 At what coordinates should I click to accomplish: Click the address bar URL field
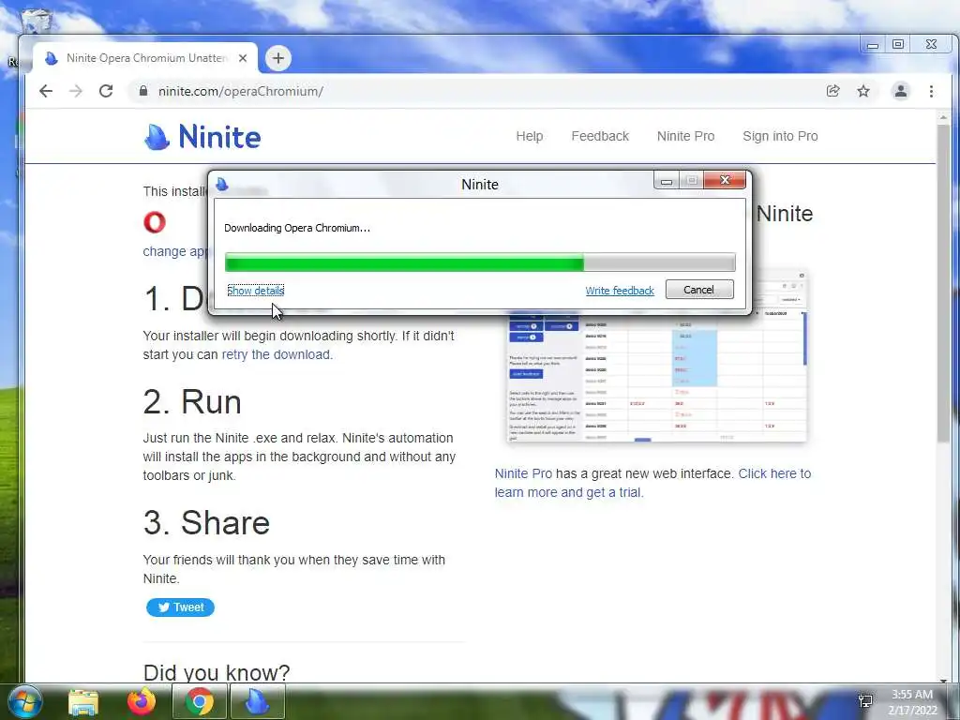(477, 91)
